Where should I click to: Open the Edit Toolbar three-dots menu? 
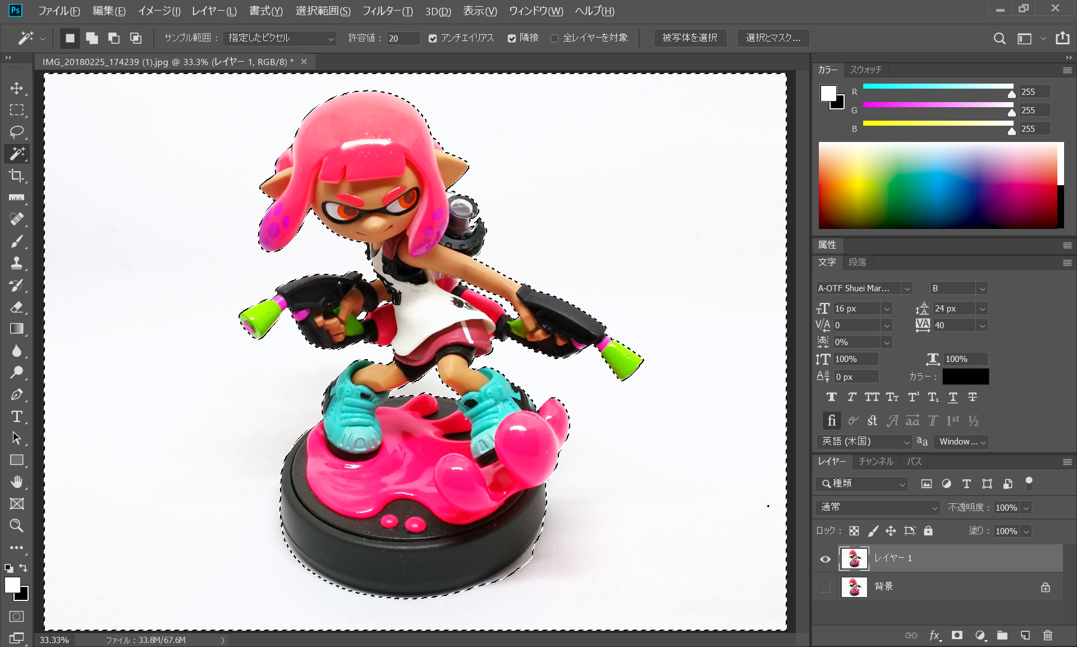coord(17,547)
